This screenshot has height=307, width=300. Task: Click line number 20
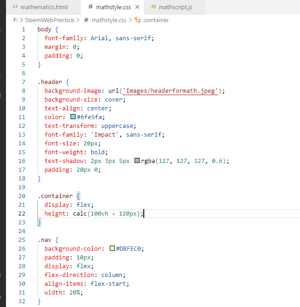pos(22,196)
